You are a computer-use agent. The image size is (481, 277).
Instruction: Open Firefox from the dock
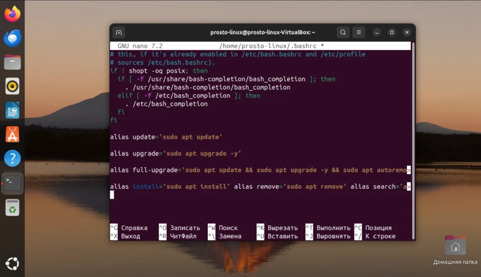12,14
